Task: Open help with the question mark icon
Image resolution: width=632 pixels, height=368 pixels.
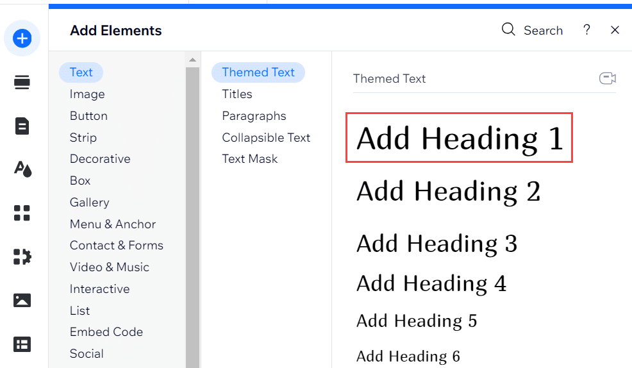Action: click(586, 30)
